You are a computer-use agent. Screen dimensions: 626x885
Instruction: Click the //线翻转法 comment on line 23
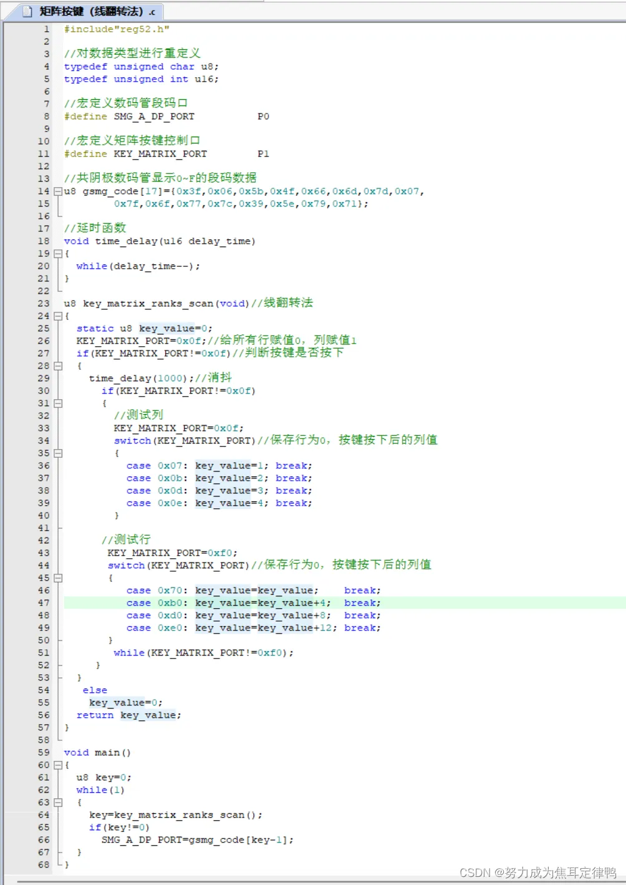(x=282, y=303)
